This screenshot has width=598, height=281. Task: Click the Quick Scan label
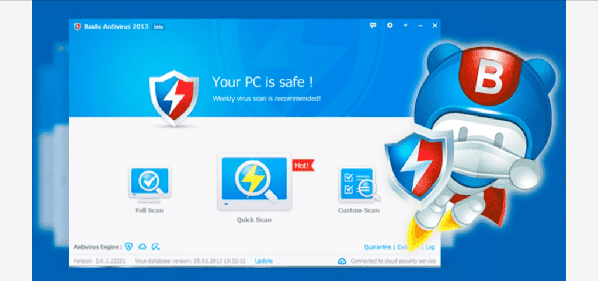[x=254, y=220]
